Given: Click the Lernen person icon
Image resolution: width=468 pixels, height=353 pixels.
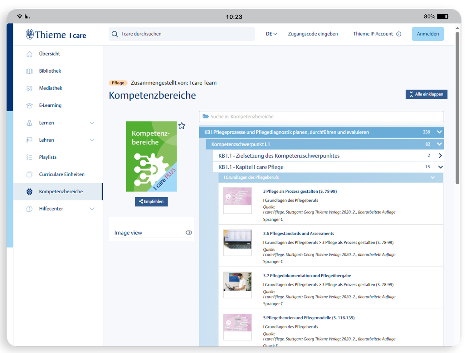Looking at the screenshot, I should (x=29, y=123).
